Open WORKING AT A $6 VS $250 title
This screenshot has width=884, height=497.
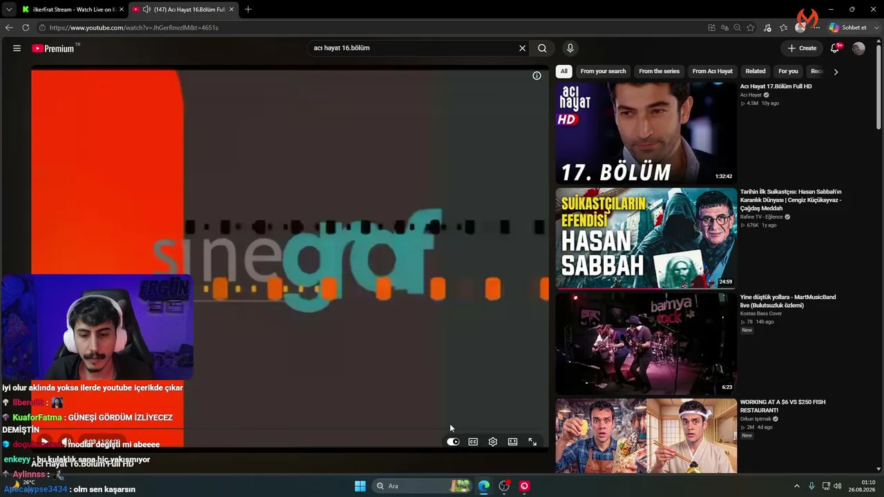pyautogui.click(x=782, y=406)
